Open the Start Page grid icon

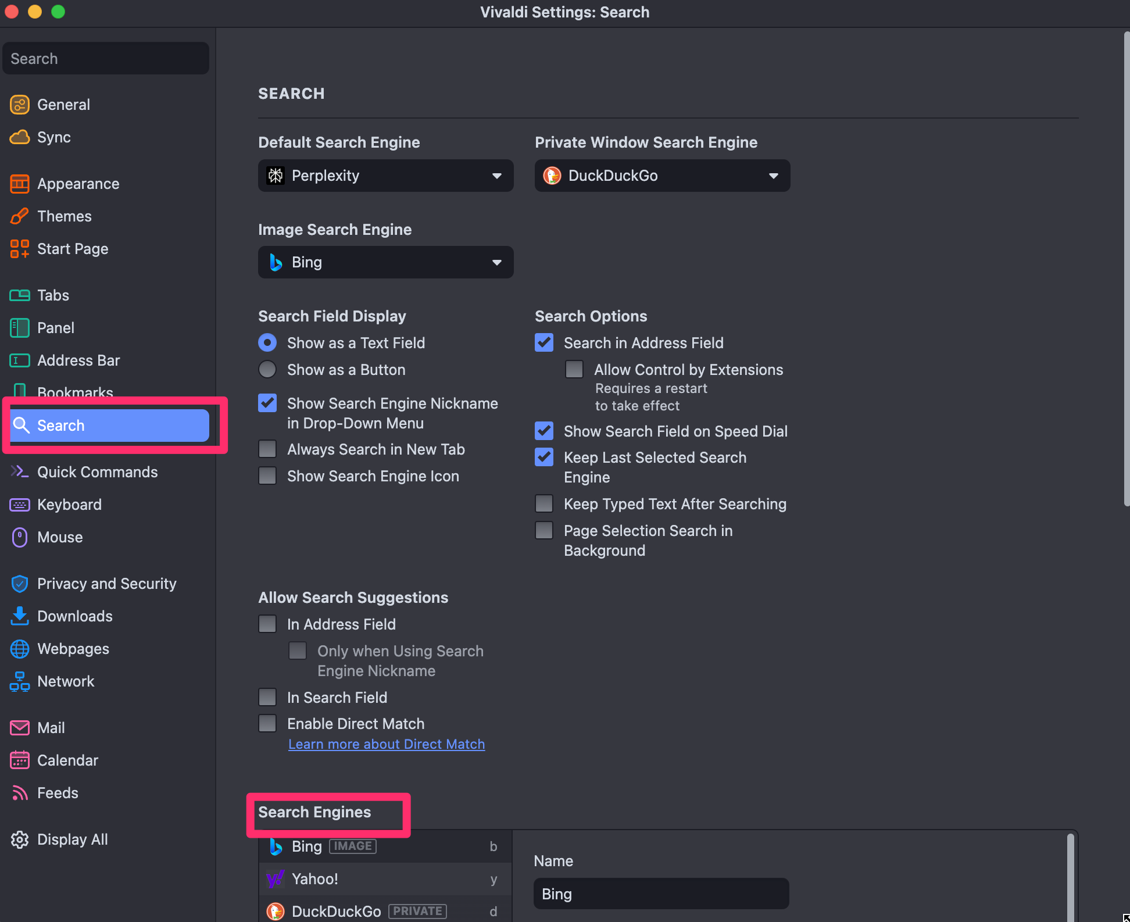[x=20, y=249]
